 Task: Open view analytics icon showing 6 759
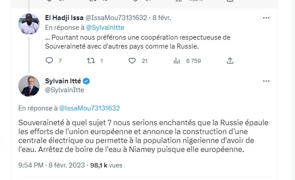(x=176, y=60)
